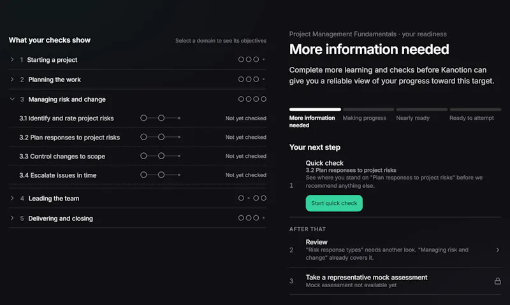Click the Your next step heading
The height and width of the screenshot is (305, 510).
point(314,147)
